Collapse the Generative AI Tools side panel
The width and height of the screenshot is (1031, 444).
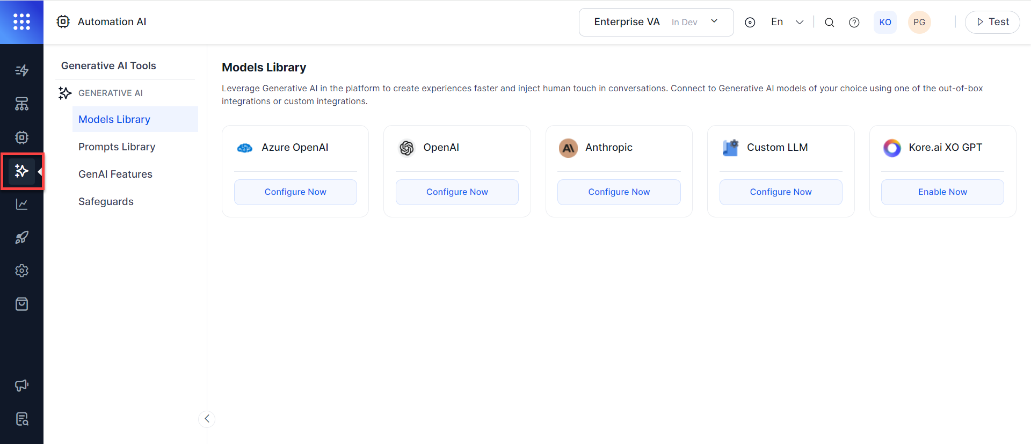coord(207,419)
